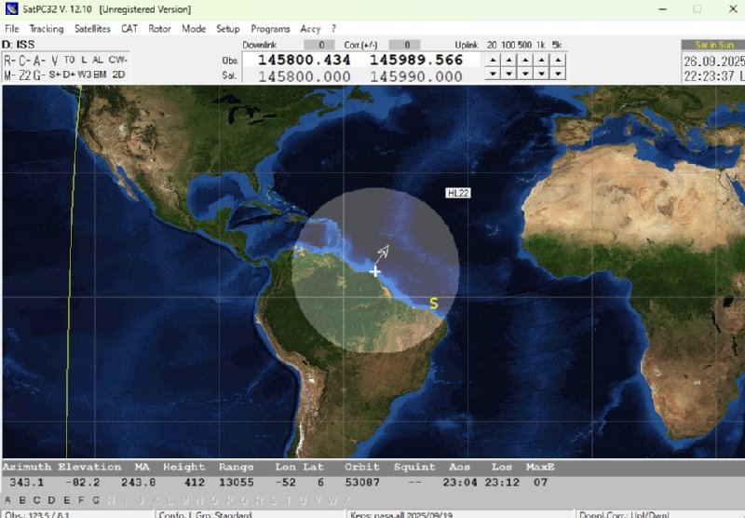745x518 pixels.
Task: Click the Downlink correction value field
Action: click(x=319, y=45)
